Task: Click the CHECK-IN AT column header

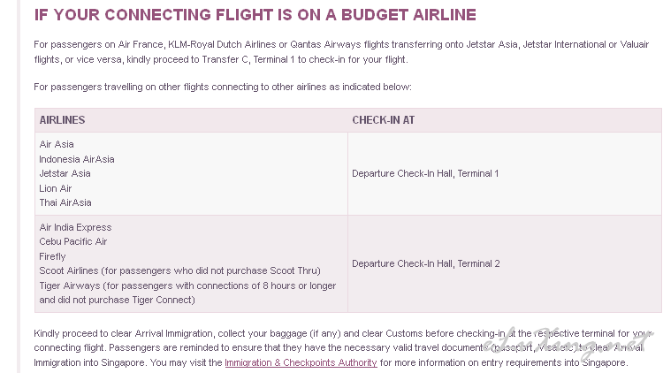Action: (x=383, y=120)
